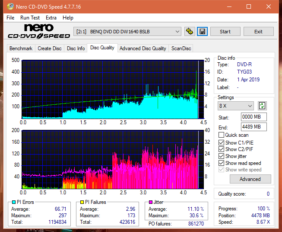Click the PI Errors average 66.71
This screenshot has height=232, width=282.
60,209
